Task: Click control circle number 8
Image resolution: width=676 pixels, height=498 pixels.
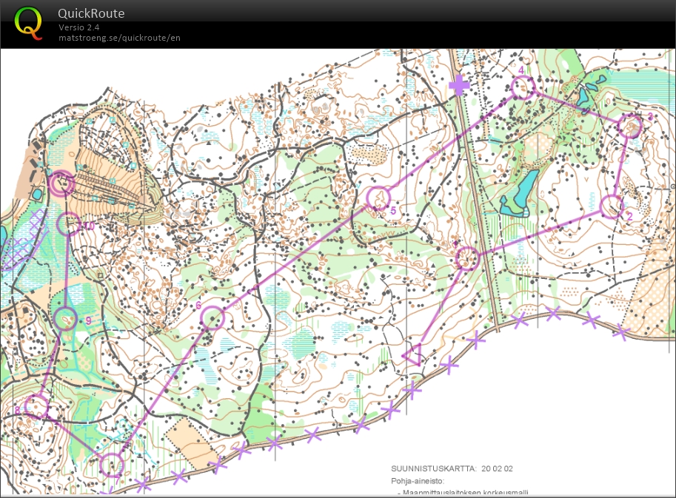Action: 36,406
